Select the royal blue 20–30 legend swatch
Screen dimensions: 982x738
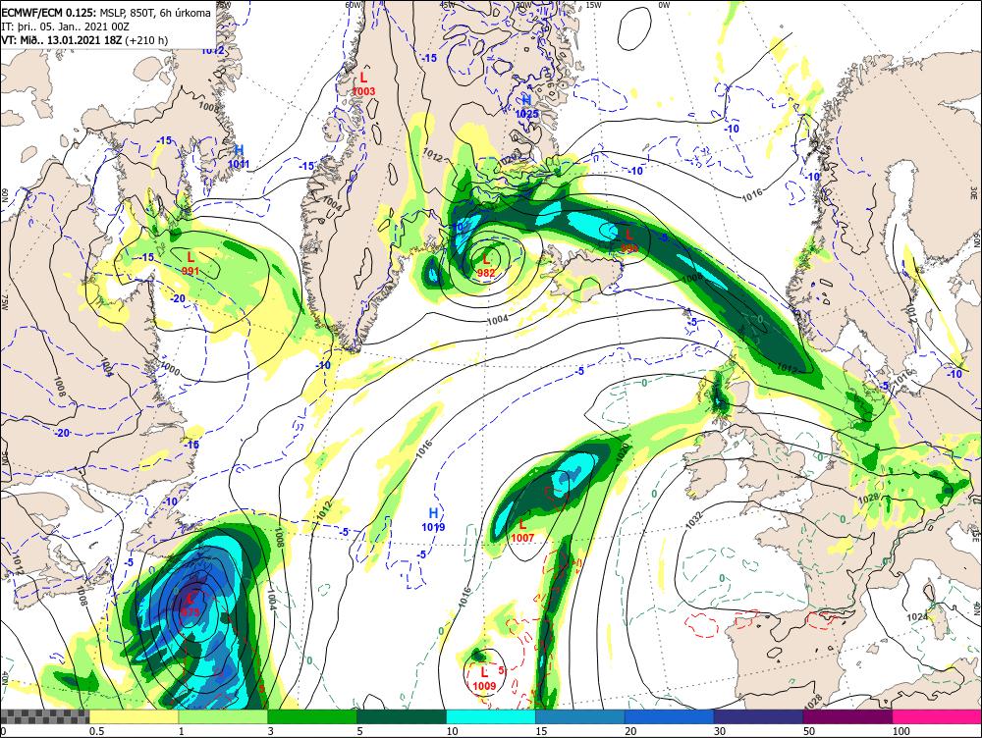tap(669, 716)
